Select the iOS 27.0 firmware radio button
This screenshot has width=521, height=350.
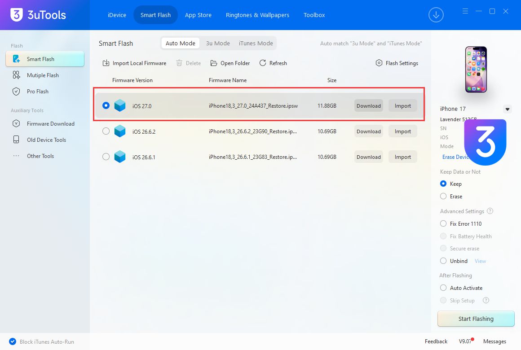pos(106,105)
